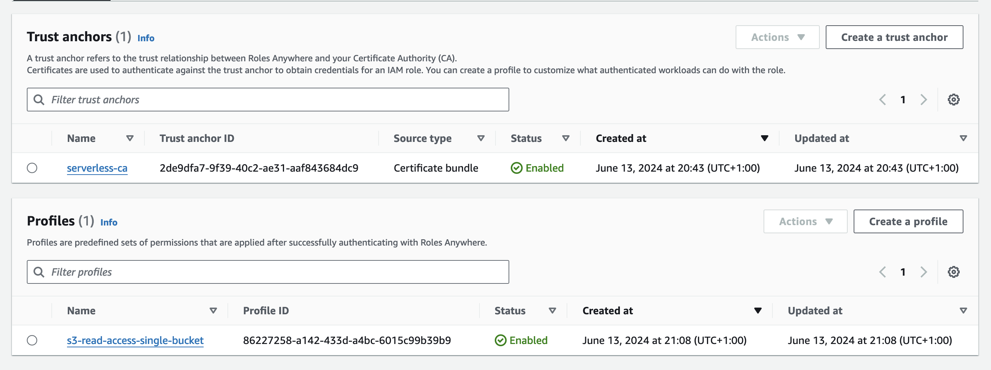
Task: Sort profiles by Created at arrow
Action: pos(758,311)
